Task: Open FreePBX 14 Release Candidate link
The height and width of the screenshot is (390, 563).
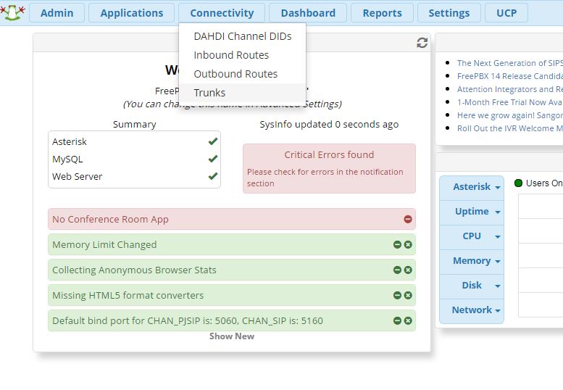Action: 510,76
